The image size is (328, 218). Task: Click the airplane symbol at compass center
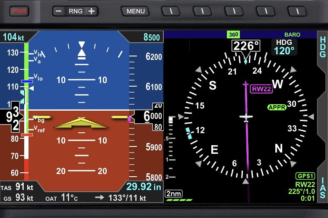click(246, 117)
